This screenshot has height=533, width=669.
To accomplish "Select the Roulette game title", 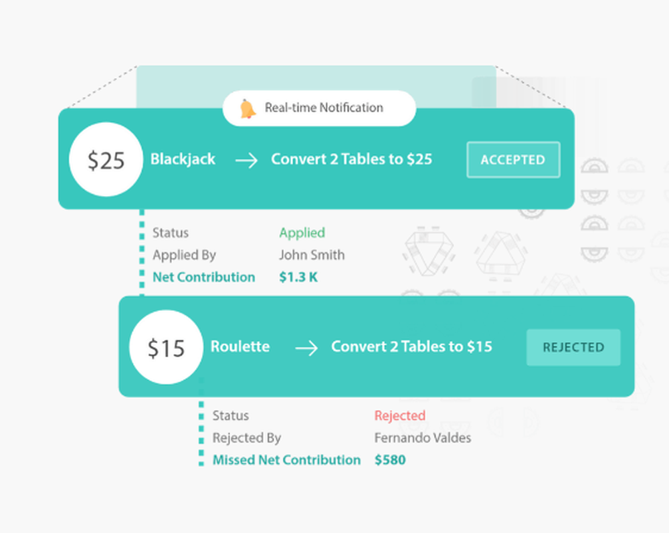I will tap(240, 346).
